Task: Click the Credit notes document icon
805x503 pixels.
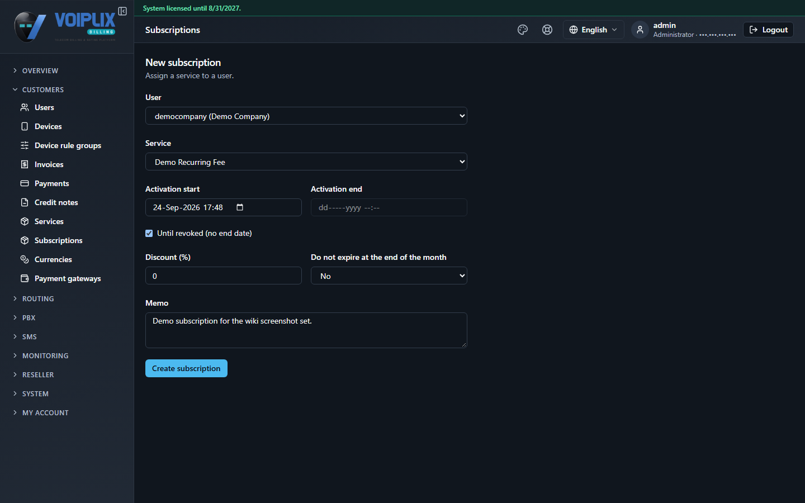Action: coord(25,202)
